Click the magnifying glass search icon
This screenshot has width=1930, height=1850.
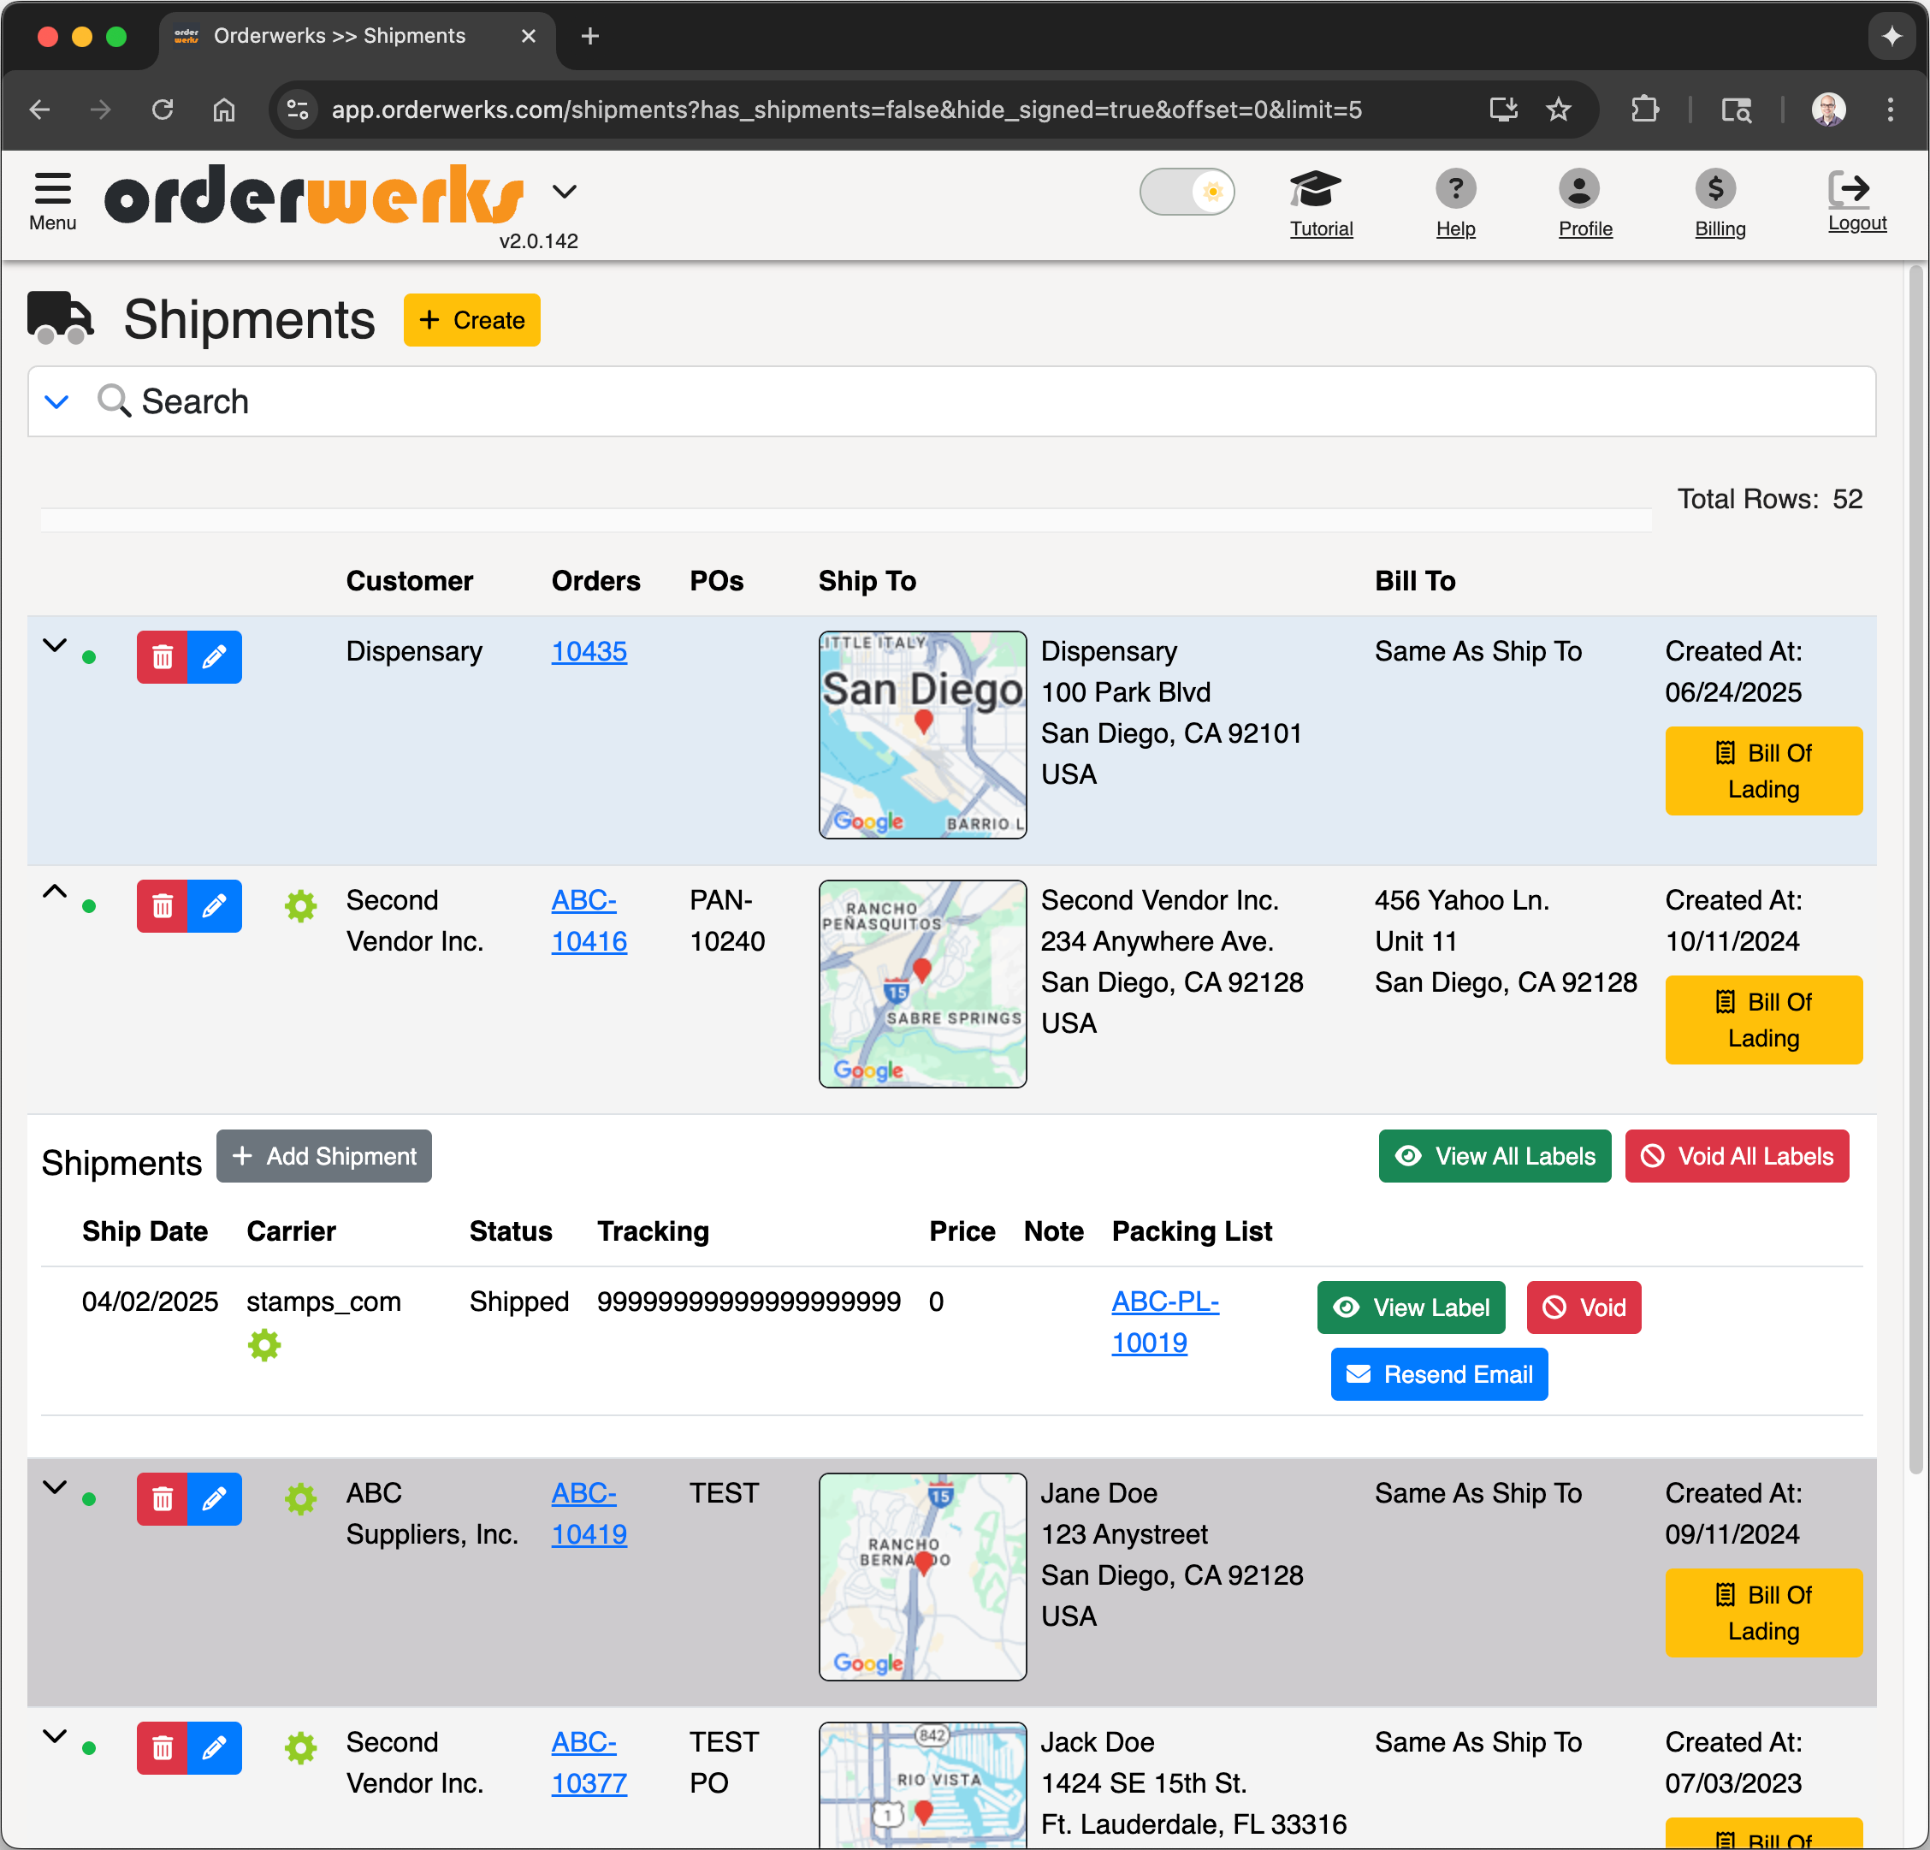[x=113, y=401]
